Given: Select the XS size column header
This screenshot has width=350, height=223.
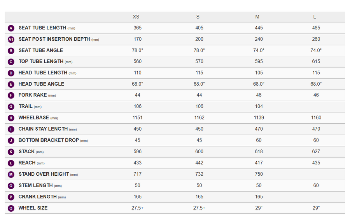Looking at the screenshot, I should coord(136,17).
